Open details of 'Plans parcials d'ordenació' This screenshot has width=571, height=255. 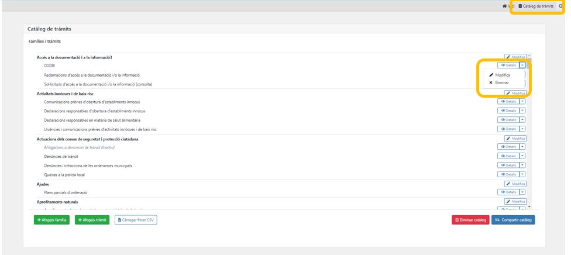508,192
